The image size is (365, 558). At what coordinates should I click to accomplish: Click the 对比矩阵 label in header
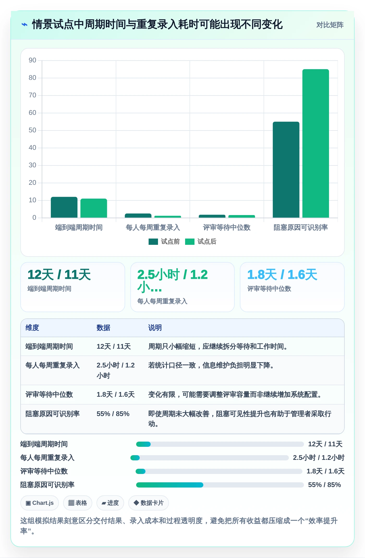330,25
